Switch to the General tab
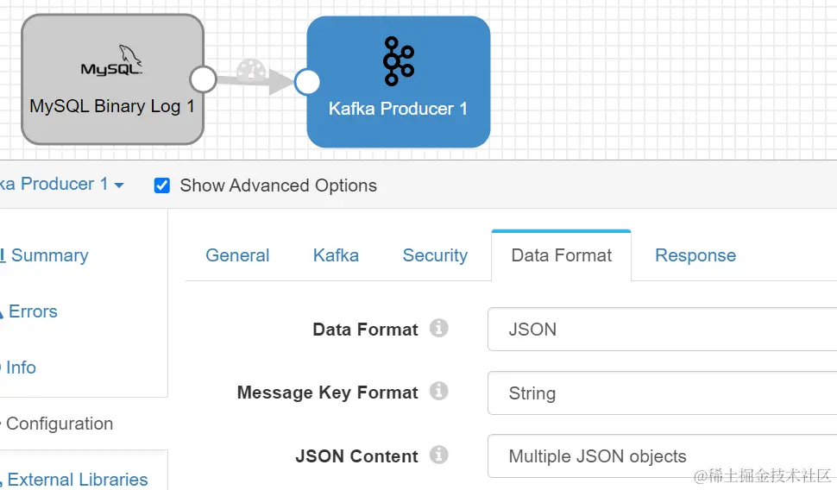This screenshot has height=490, width=837. point(237,255)
